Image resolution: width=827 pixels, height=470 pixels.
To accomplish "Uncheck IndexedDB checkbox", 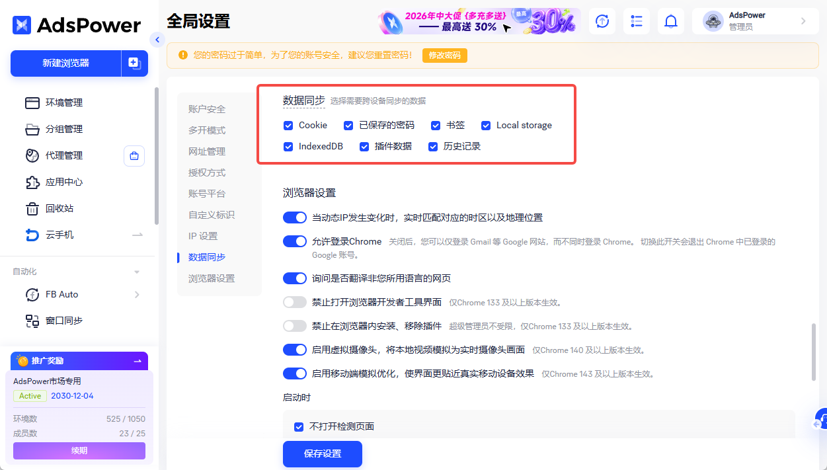I will pyautogui.click(x=288, y=146).
